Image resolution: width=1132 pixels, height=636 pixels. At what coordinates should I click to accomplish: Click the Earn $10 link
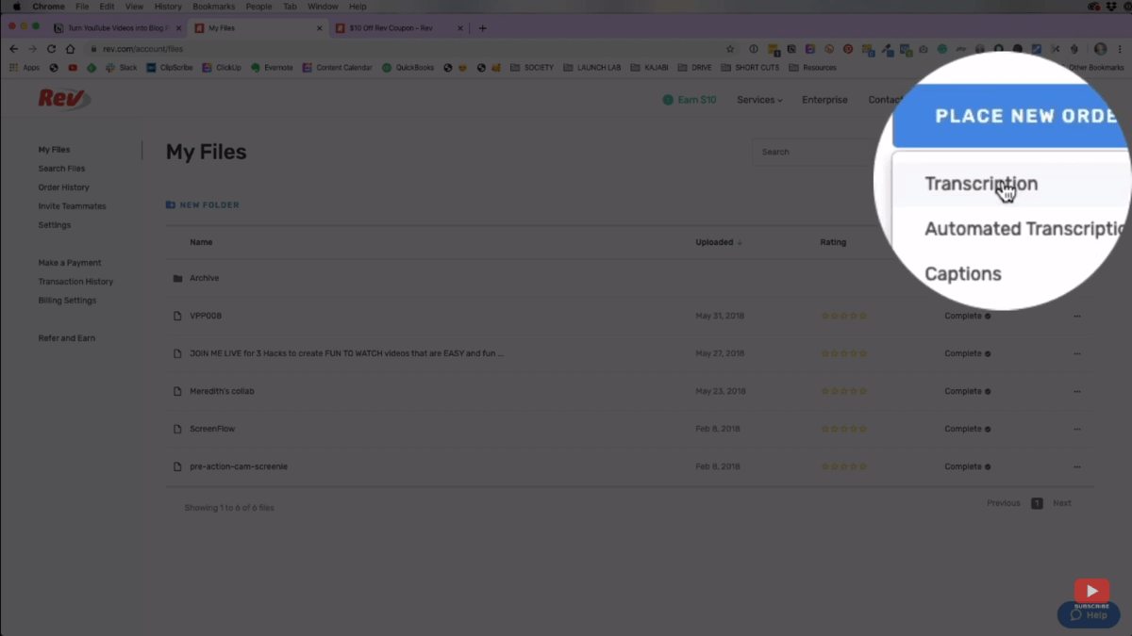pyautogui.click(x=690, y=100)
